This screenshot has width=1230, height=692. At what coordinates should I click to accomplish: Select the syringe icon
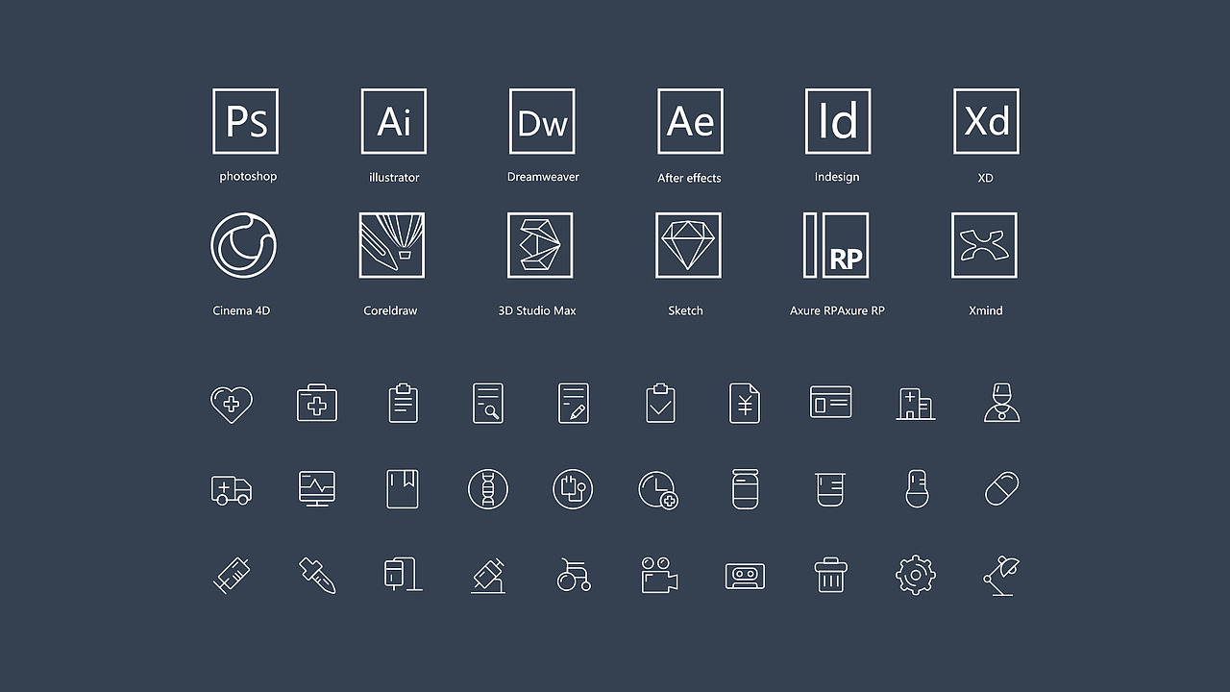click(232, 575)
